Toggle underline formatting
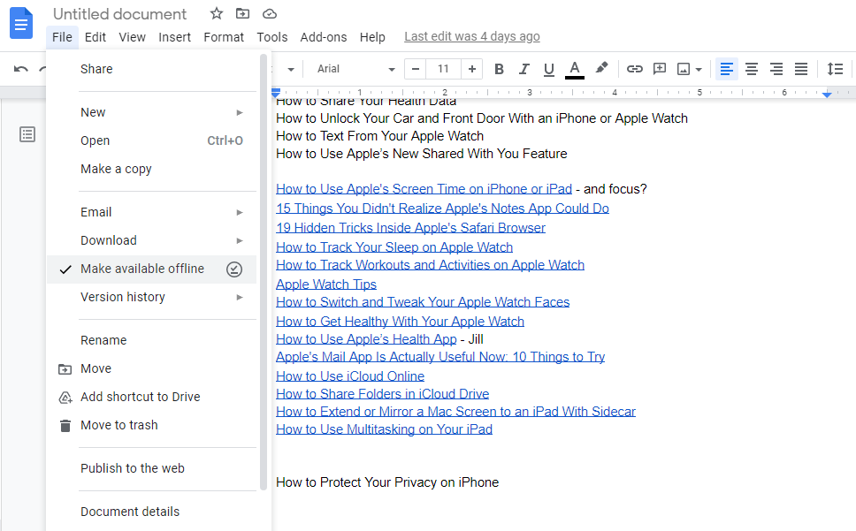 [x=547, y=68]
